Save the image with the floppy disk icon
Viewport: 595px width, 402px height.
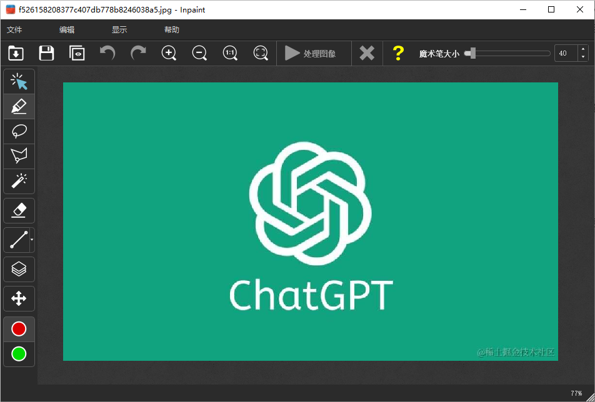coord(46,54)
